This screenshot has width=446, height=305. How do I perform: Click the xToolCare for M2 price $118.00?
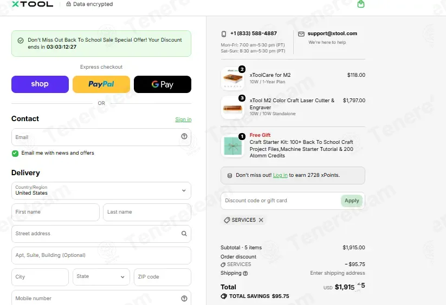coord(356,75)
